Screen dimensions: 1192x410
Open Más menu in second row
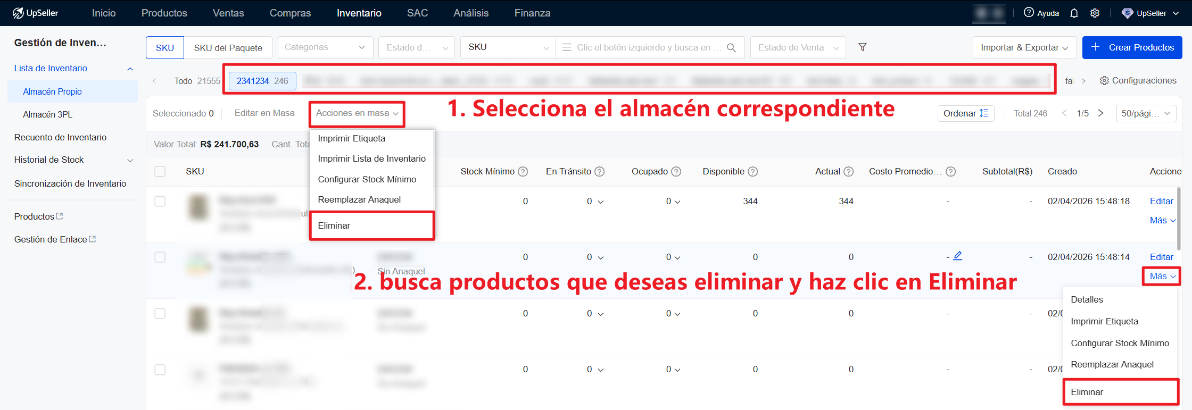tap(1162, 277)
